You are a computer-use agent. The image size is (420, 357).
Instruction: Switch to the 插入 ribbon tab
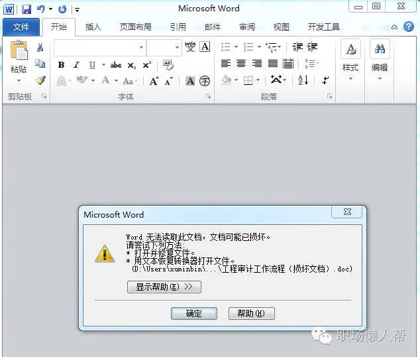pos(93,27)
